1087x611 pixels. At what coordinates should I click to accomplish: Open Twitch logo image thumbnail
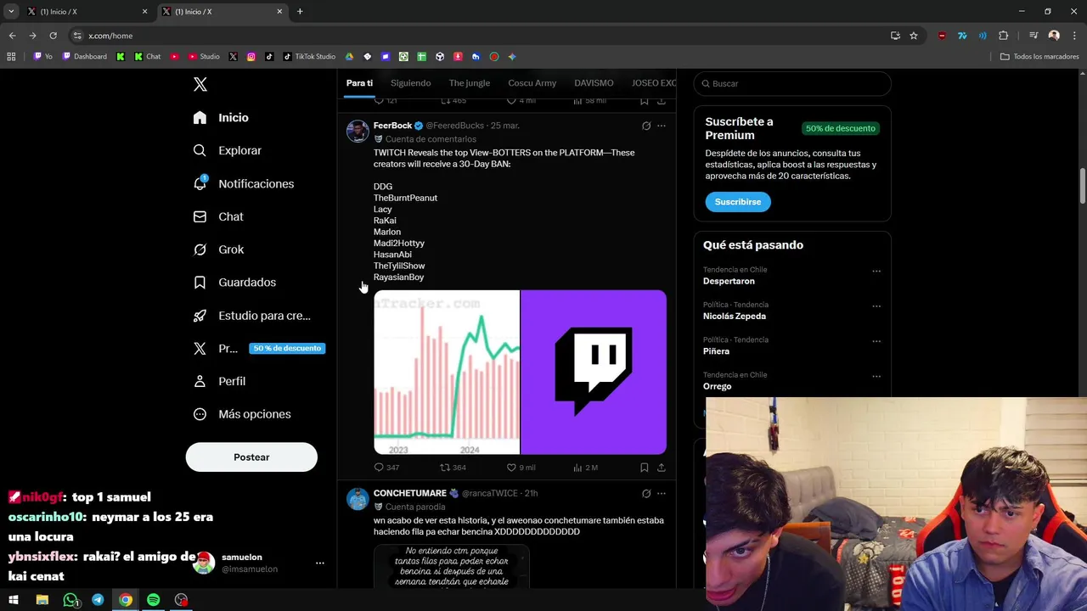(x=594, y=373)
